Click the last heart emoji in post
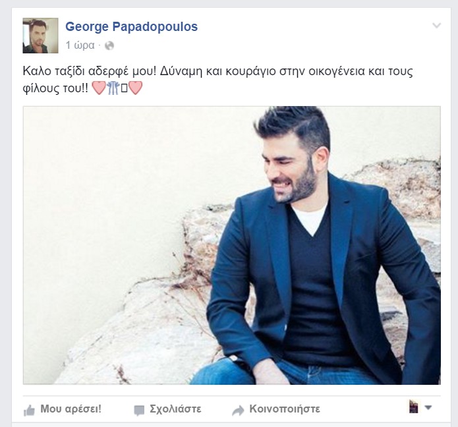This screenshot has height=427, width=458. point(136,88)
